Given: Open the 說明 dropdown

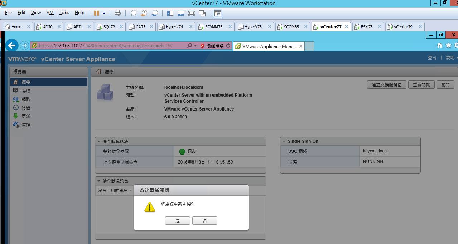Looking at the screenshot, I should point(452,58).
